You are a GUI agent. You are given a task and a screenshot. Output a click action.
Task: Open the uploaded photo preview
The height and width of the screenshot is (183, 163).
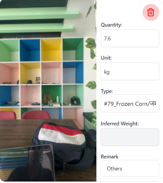48,91
